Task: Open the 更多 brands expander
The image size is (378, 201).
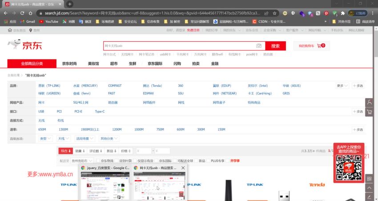Action: tap(342, 86)
